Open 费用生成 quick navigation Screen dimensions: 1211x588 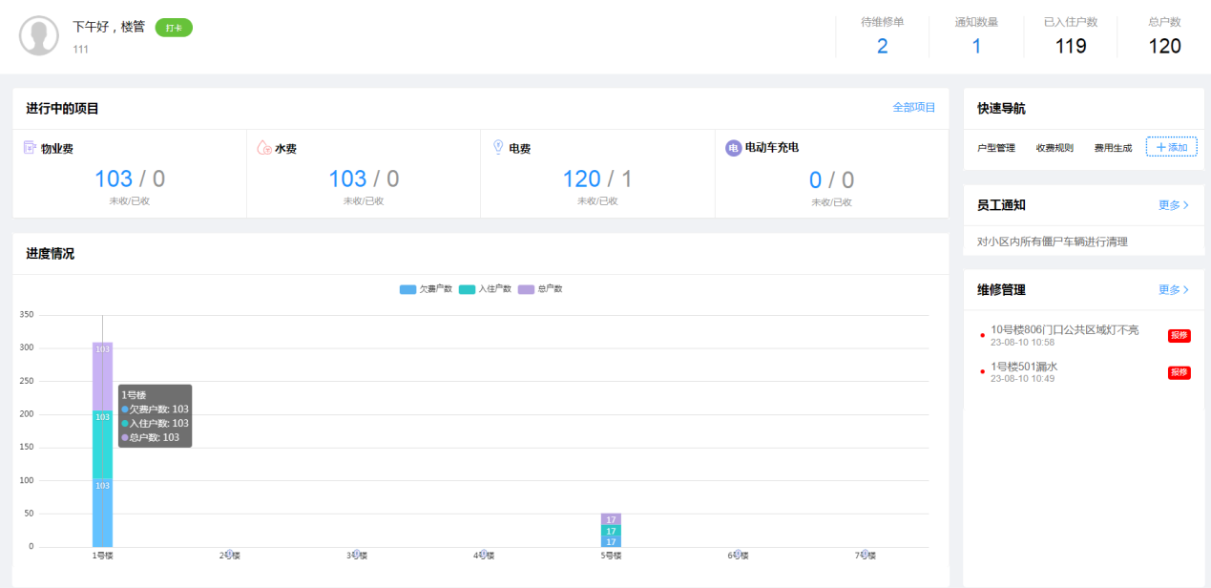click(1113, 148)
